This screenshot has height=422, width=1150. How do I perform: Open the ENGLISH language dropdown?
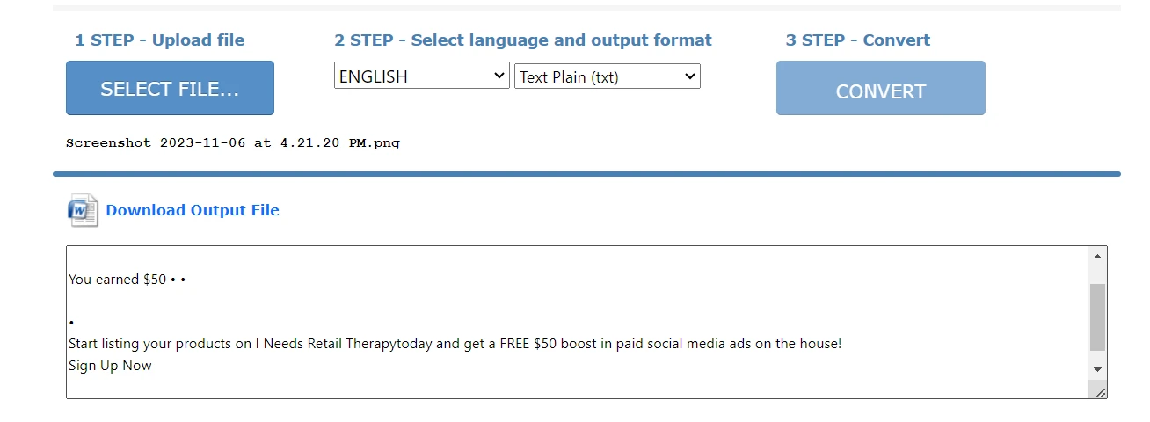click(x=421, y=76)
